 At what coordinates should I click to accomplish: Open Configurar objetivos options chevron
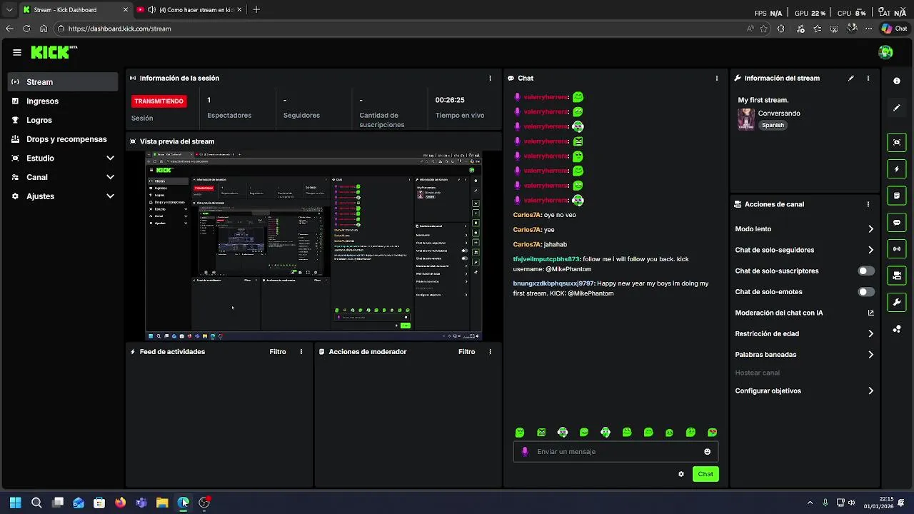[x=870, y=391]
